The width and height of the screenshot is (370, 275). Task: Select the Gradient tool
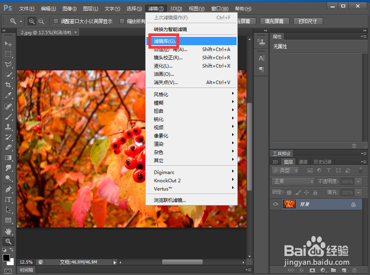pyautogui.click(x=8, y=158)
